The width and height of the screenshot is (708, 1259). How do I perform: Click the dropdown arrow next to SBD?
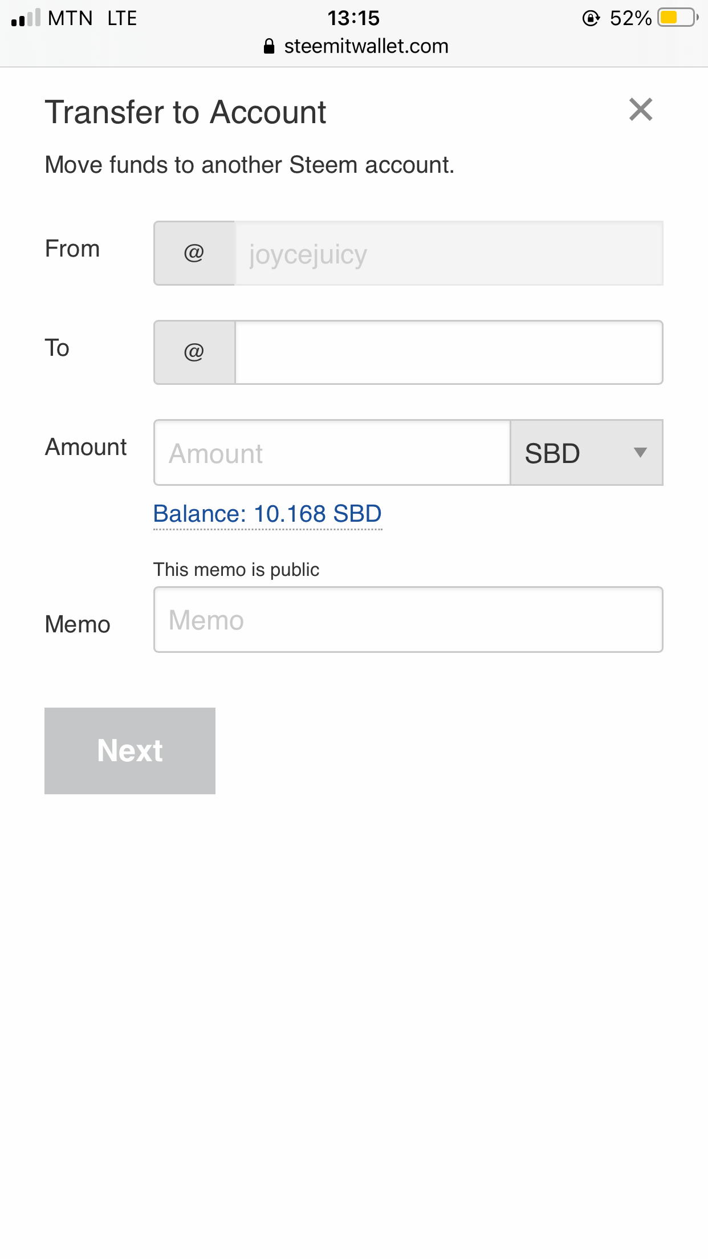coord(640,453)
